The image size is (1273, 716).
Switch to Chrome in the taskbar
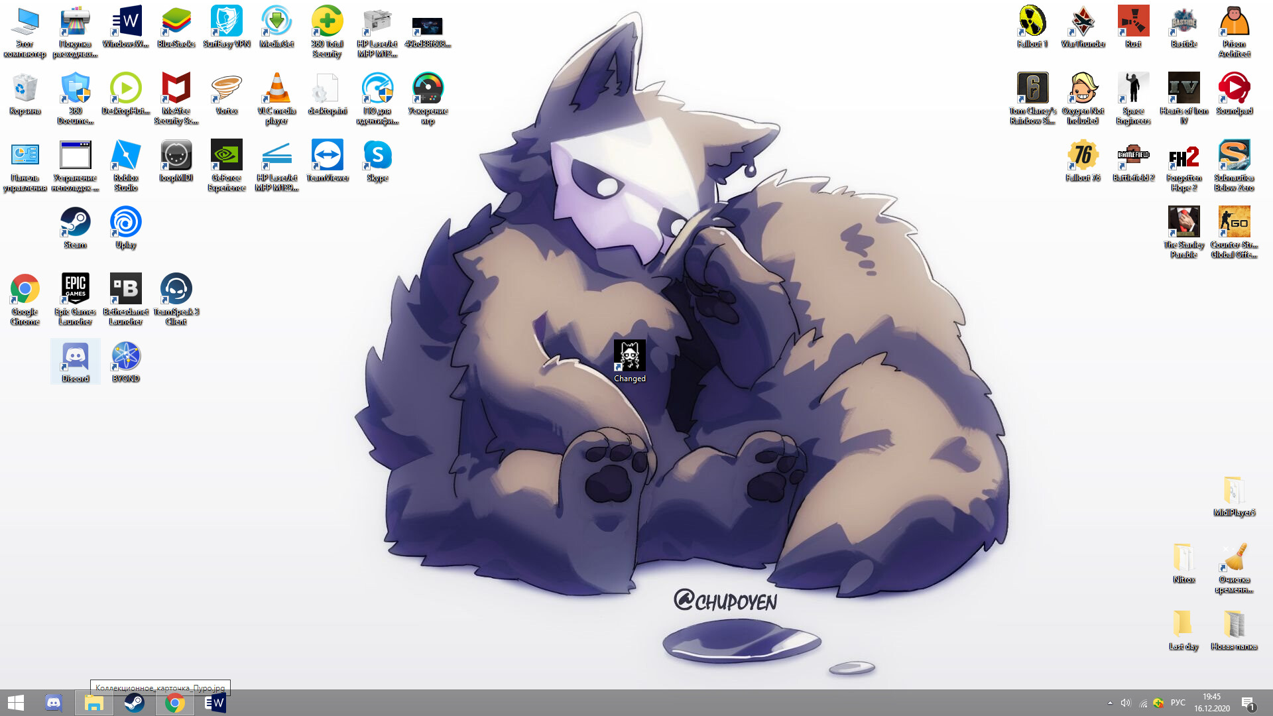pyautogui.click(x=175, y=703)
